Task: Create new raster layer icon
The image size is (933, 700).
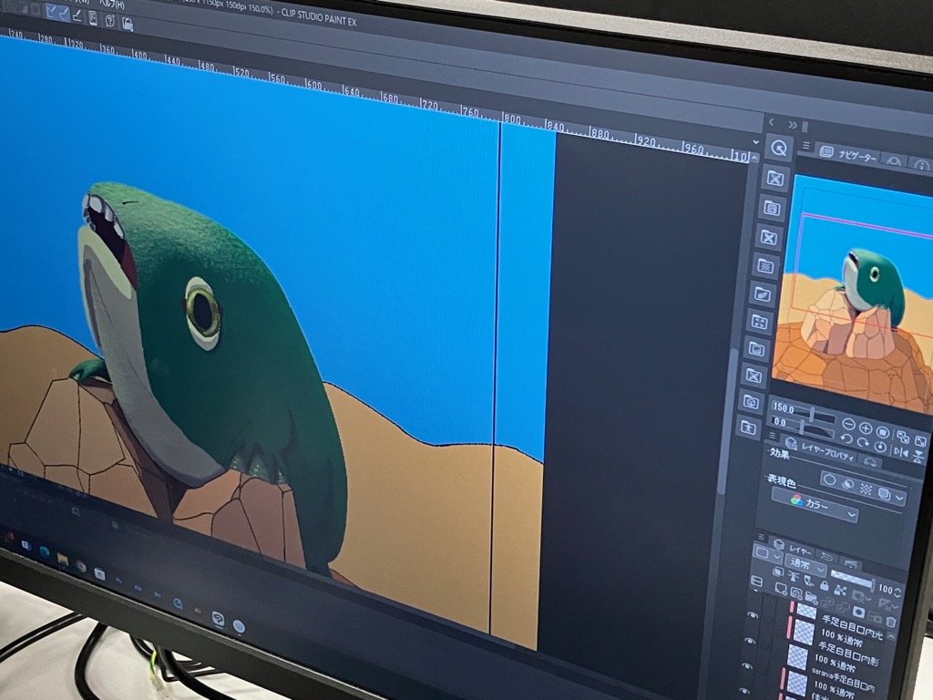Action: coord(780,588)
